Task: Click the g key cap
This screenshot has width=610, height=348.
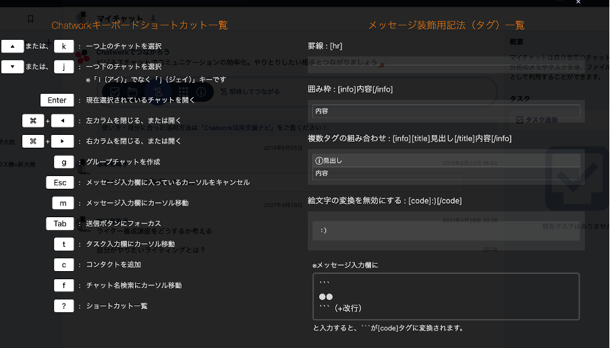Action: tap(64, 162)
